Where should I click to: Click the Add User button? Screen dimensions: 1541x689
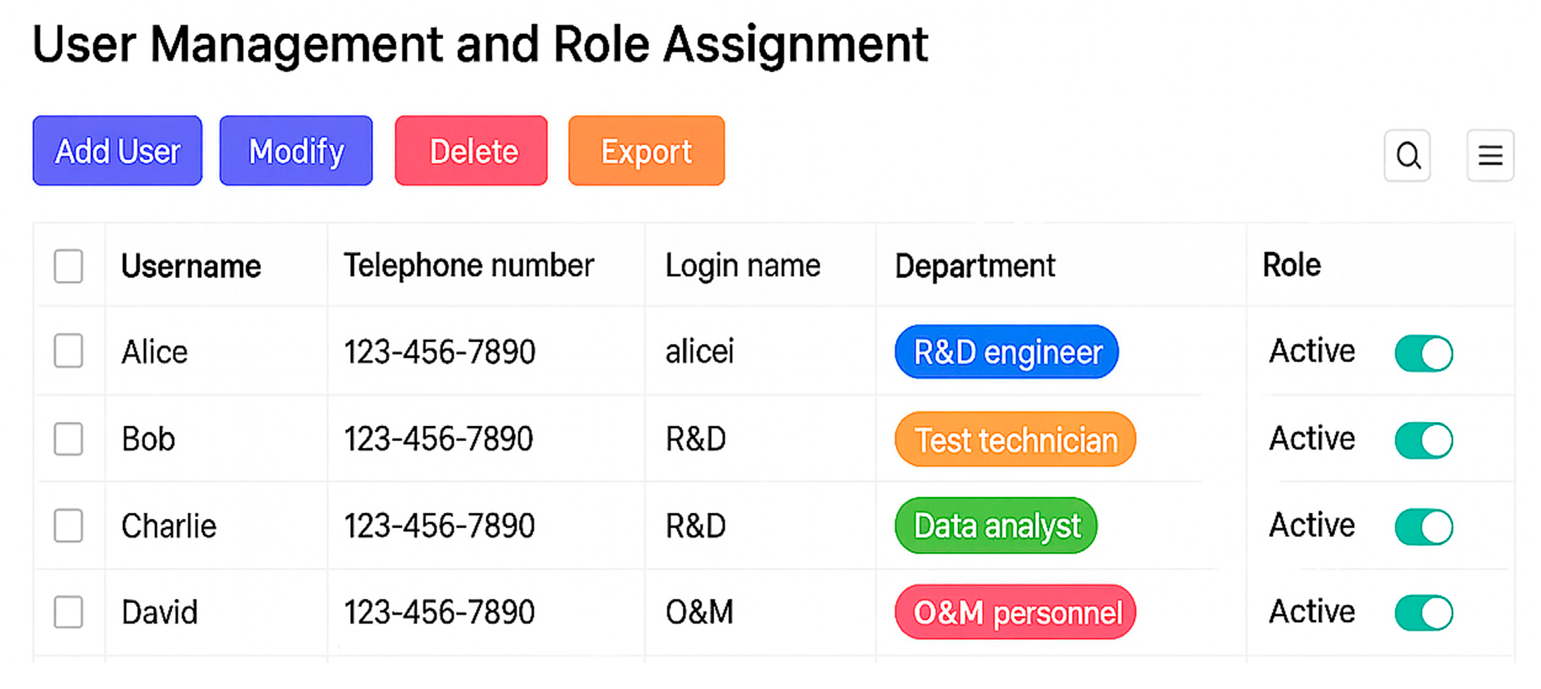[117, 151]
